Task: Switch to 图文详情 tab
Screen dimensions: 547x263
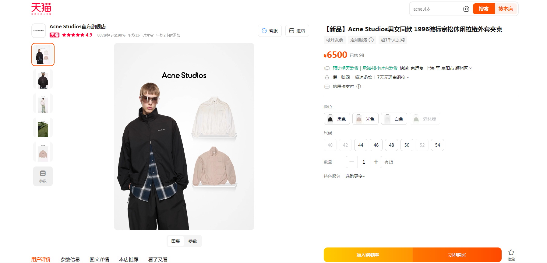Action: 99,259
